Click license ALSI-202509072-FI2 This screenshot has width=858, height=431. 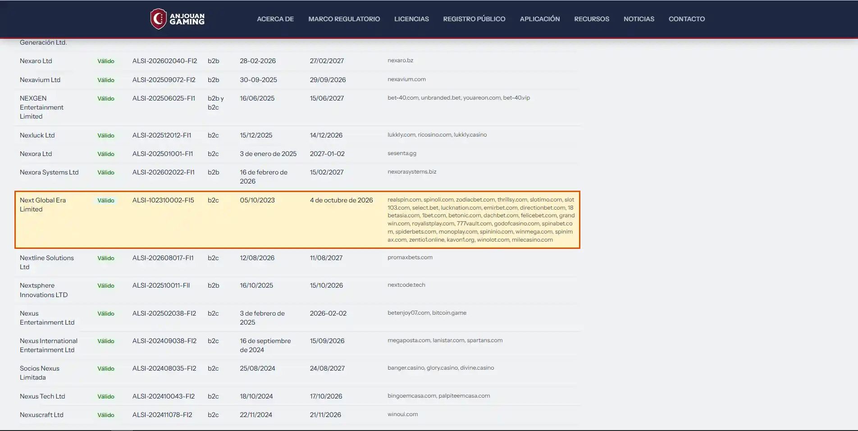[164, 80]
